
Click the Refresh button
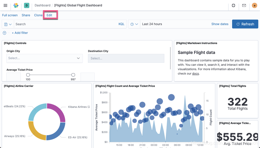point(245,24)
